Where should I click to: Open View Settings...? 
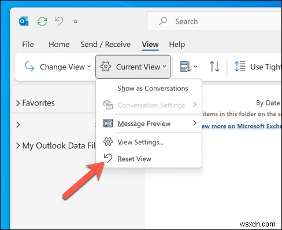click(149, 142)
